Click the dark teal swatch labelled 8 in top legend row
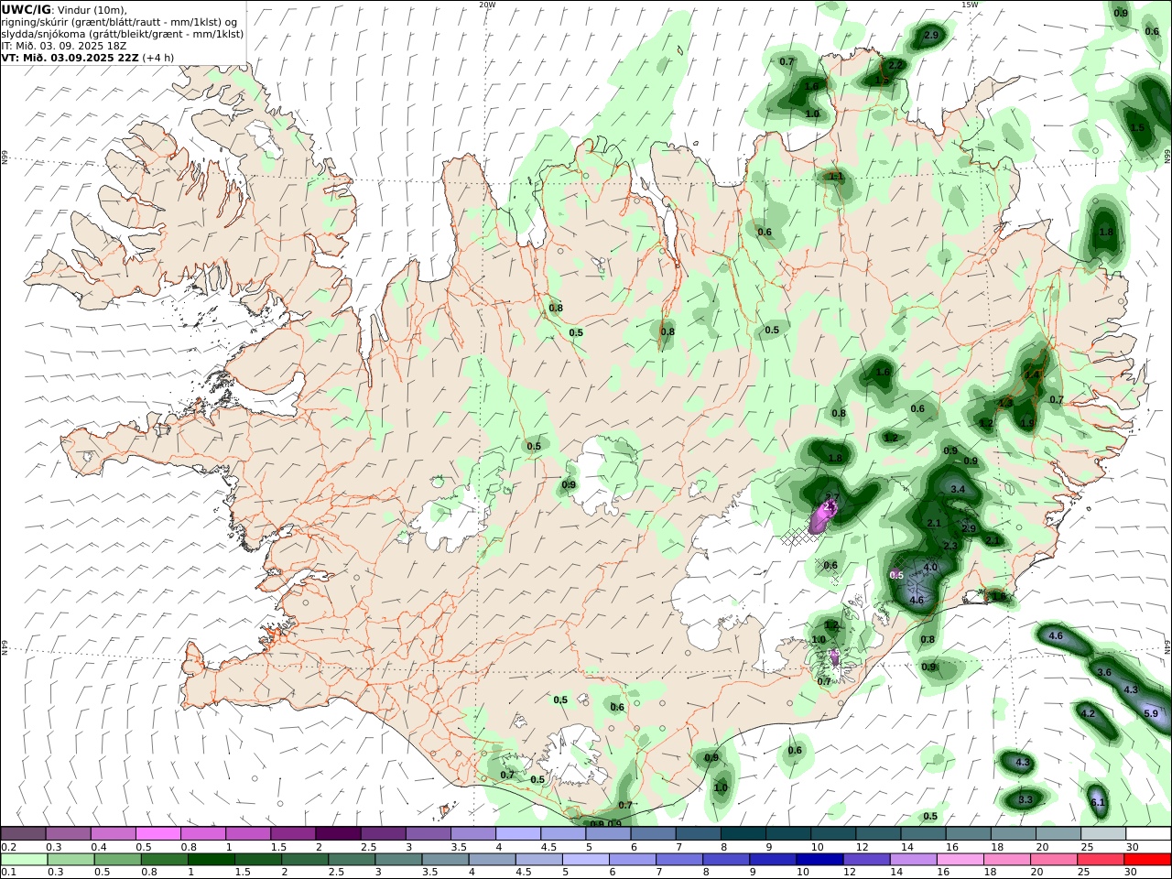This screenshot has height=879, width=1172. tap(743, 834)
